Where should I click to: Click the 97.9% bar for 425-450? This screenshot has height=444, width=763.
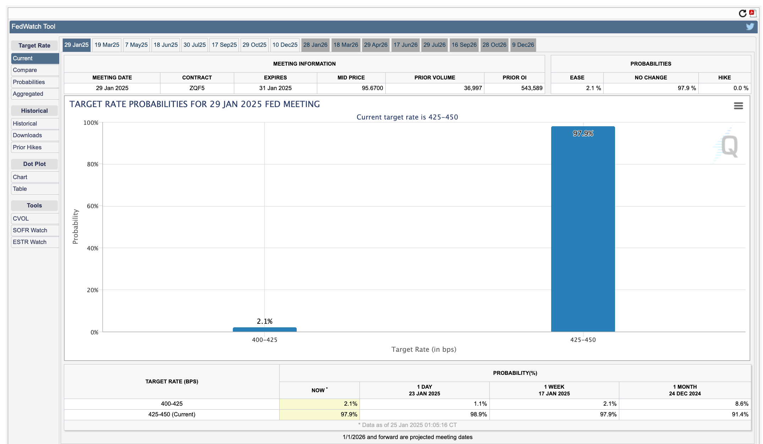coord(583,229)
